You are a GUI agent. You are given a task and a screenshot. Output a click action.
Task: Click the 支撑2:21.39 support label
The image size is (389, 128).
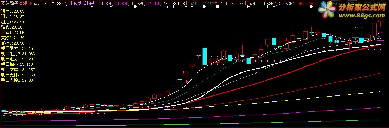(x=13, y=38)
